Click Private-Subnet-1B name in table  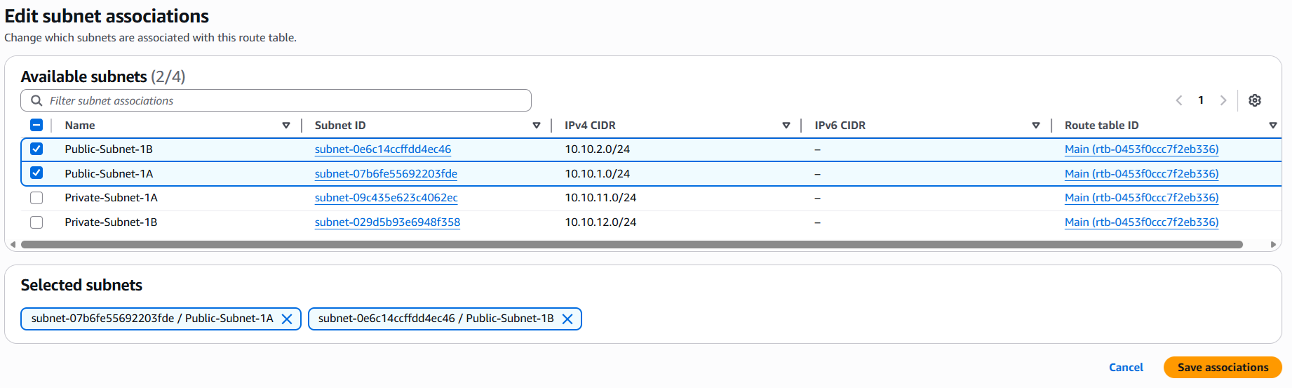click(x=111, y=222)
